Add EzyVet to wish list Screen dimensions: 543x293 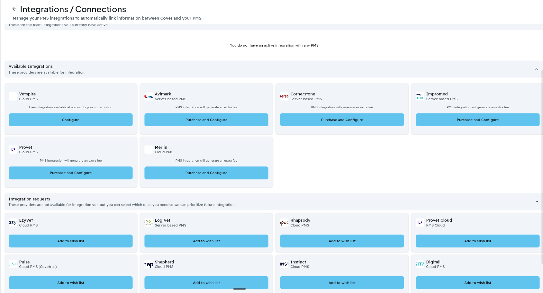71,241
